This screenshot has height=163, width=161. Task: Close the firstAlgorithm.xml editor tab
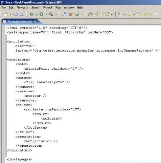tap(35, 22)
